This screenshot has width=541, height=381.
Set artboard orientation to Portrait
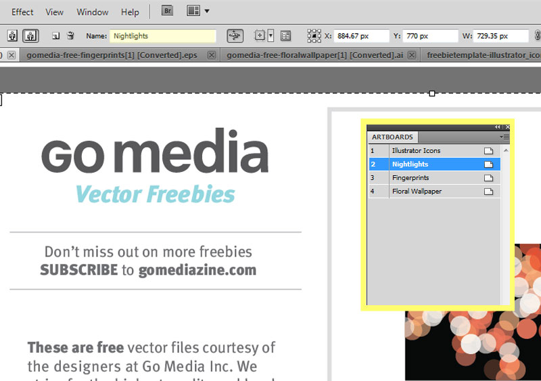[x=12, y=36]
